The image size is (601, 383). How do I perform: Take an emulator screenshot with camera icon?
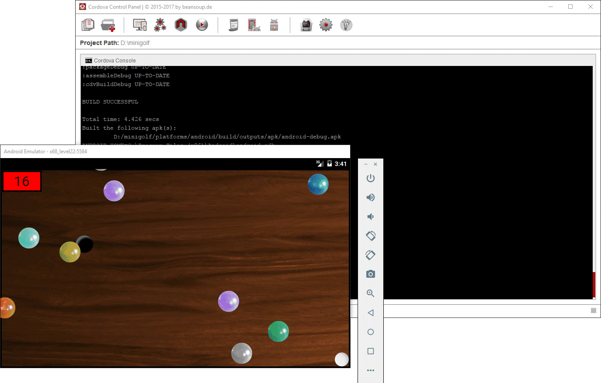click(371, 274)
